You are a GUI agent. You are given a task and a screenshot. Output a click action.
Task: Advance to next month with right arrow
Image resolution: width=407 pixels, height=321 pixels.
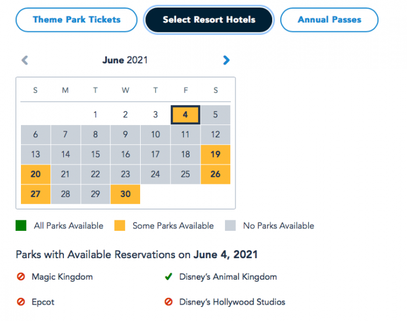[x=226, y=60]
